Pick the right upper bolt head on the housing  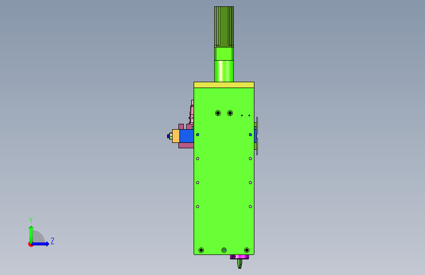tap(230, 113)
